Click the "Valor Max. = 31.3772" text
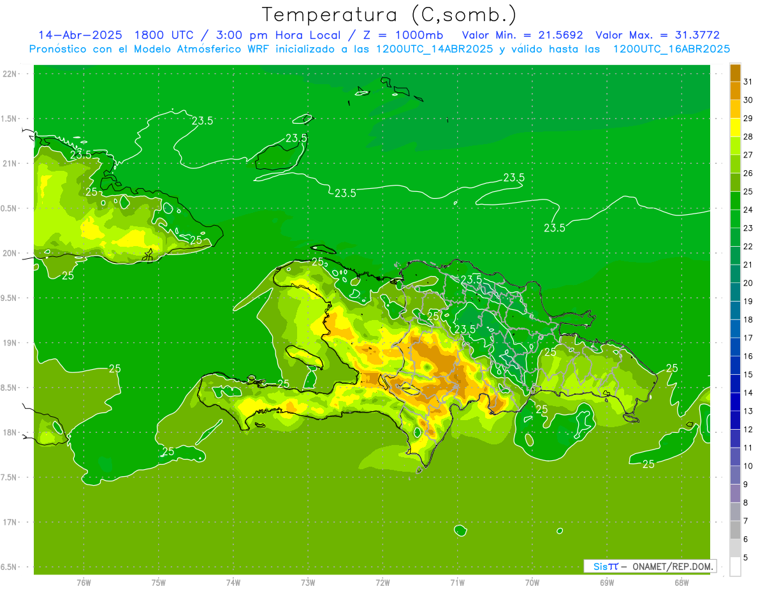The width and height of the screenshot is (765, 591). coord(657,35)
